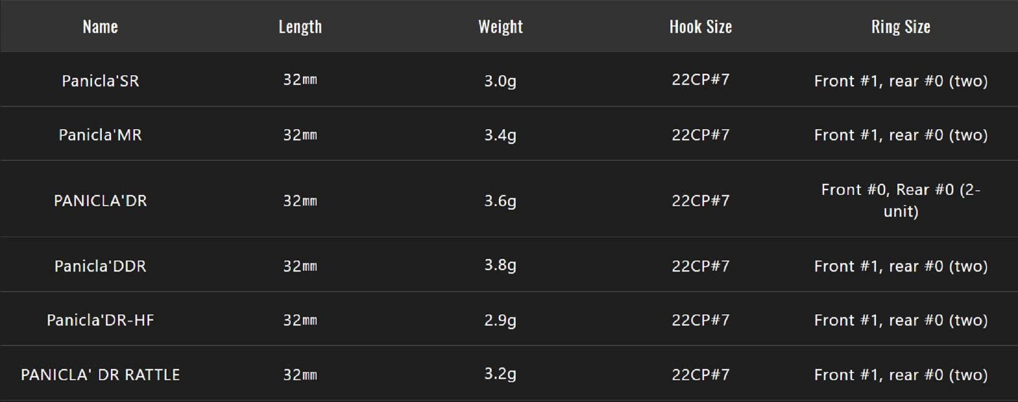The image size is (1018, 402).
Task: Click the 'Front #0, Rear #0 (2-unit)' cell
Action: pos(900,200)
